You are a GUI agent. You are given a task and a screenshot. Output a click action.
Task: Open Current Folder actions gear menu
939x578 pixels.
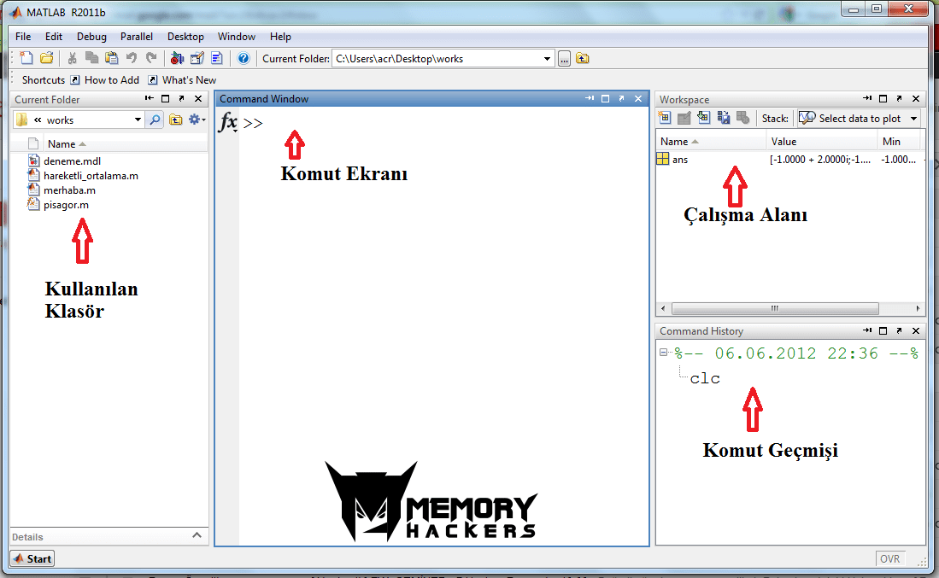point(197,120)
